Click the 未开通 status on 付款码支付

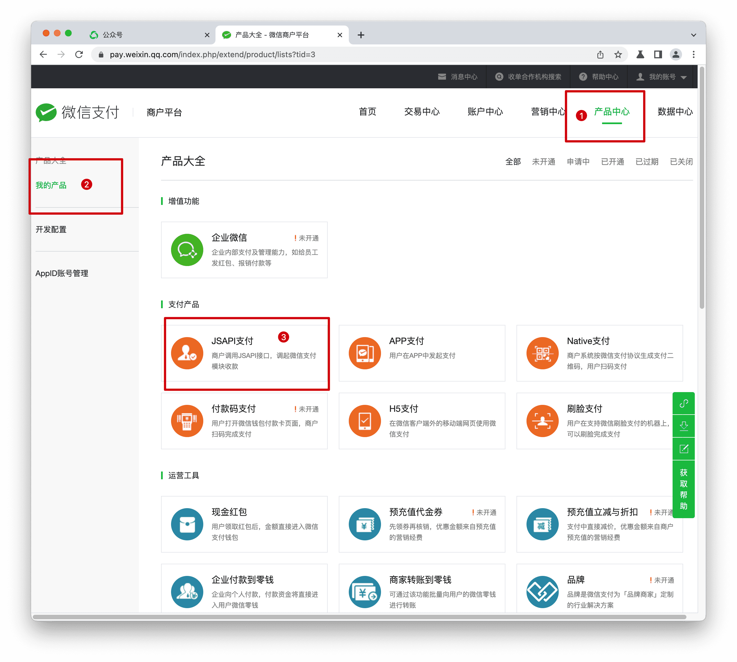(306, 409)
